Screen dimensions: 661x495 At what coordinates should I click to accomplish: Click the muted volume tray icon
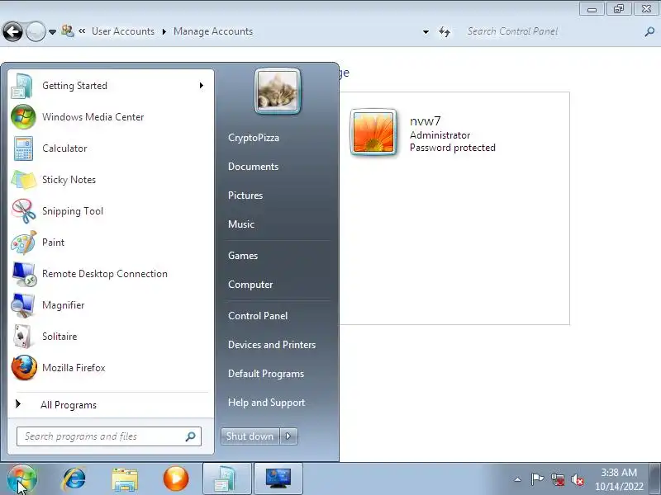coord(577,479)
